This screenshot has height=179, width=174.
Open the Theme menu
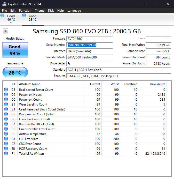pyautogui.click(x=40, y=11)
